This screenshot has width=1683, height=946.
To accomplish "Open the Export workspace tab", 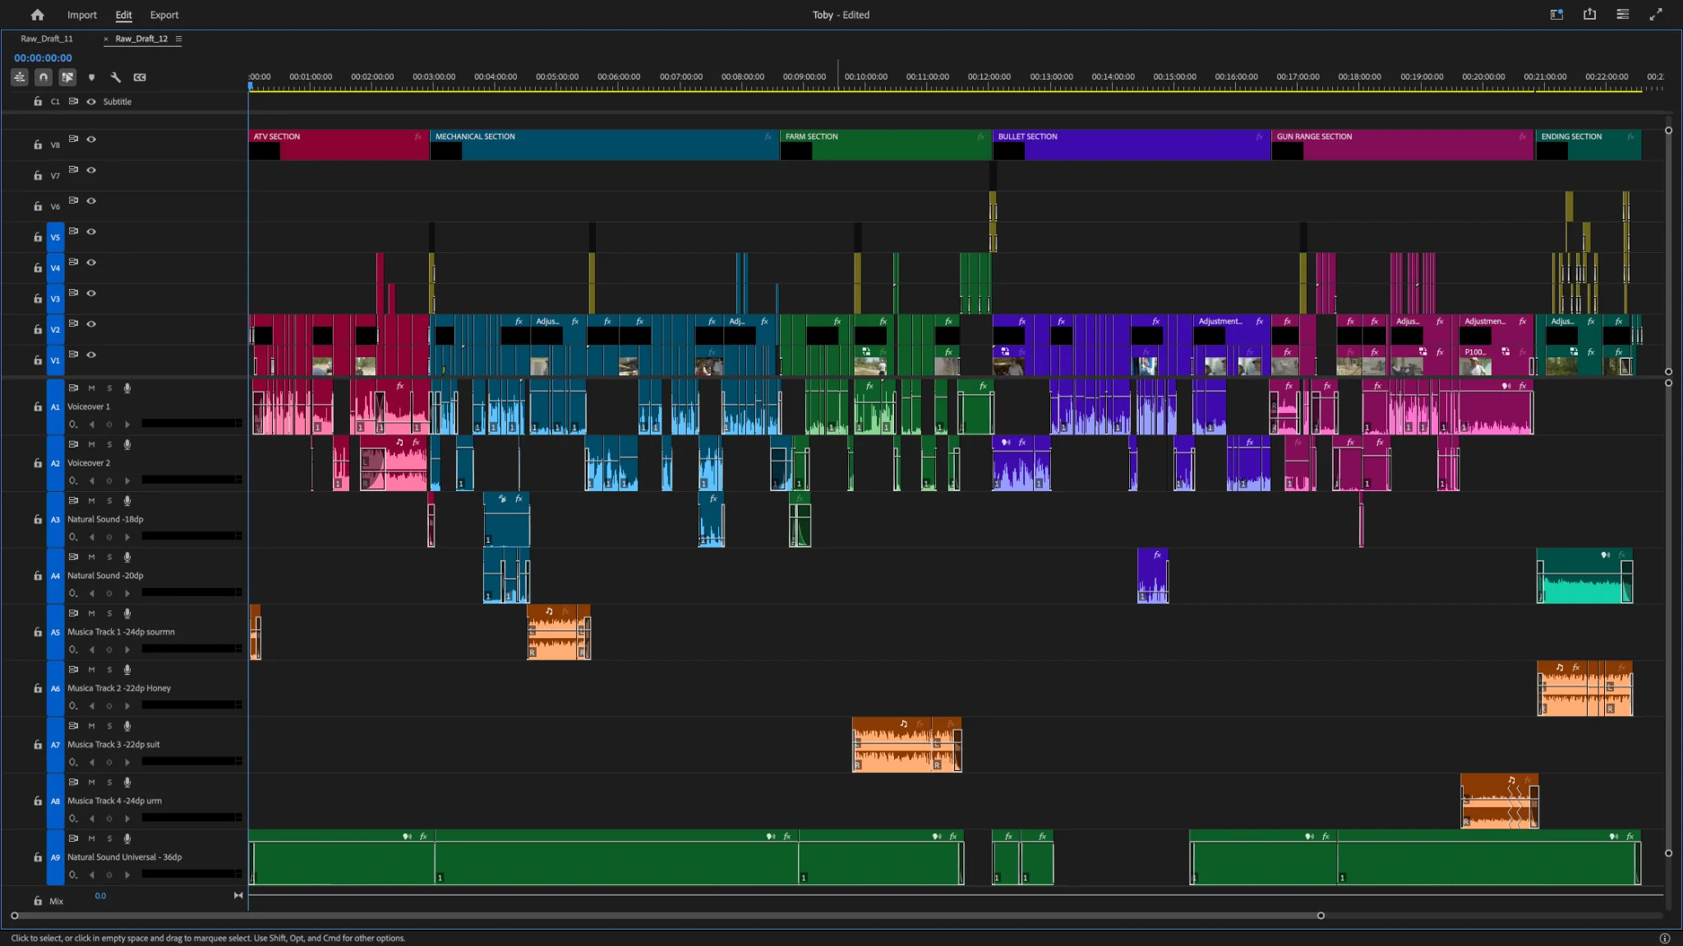I will coord(164,15).
